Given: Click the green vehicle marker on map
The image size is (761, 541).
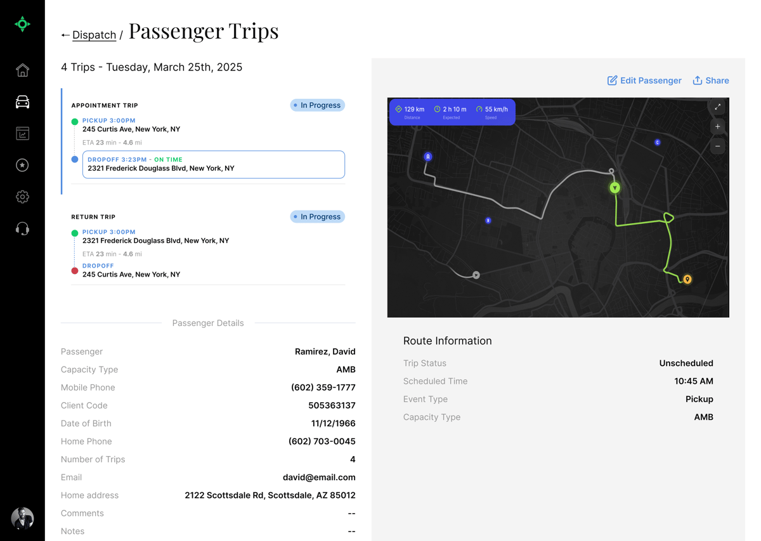Looking at the screenshot, I should (615, 188).
